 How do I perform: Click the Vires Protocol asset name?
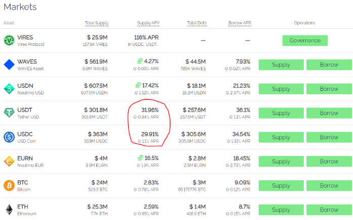click(30, 44)
